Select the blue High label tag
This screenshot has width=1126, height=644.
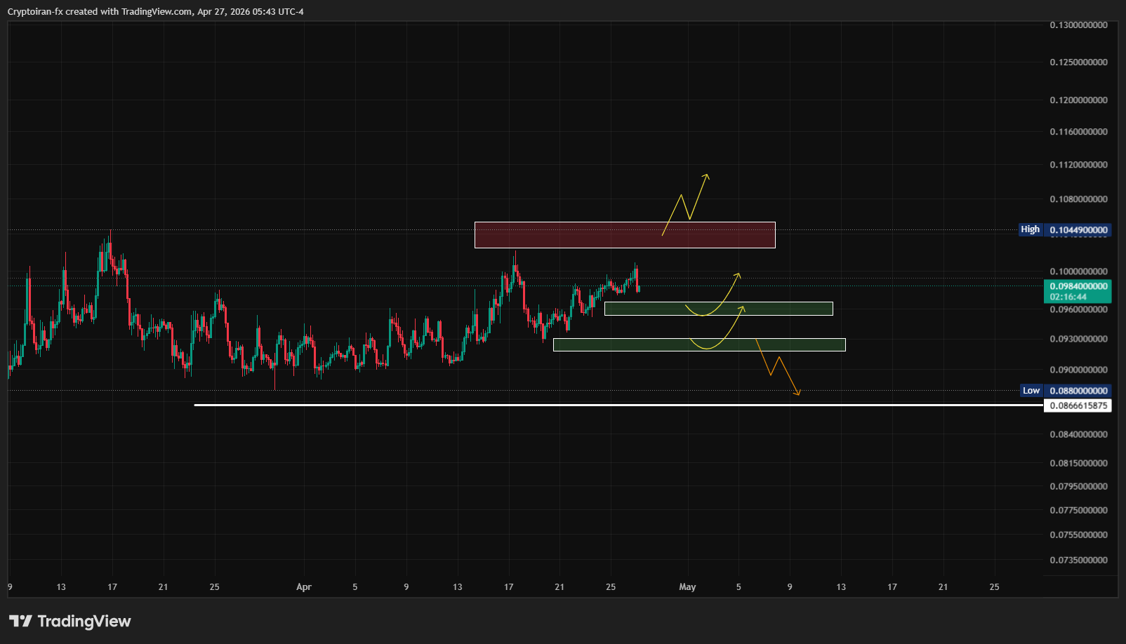coord(1030,229)
